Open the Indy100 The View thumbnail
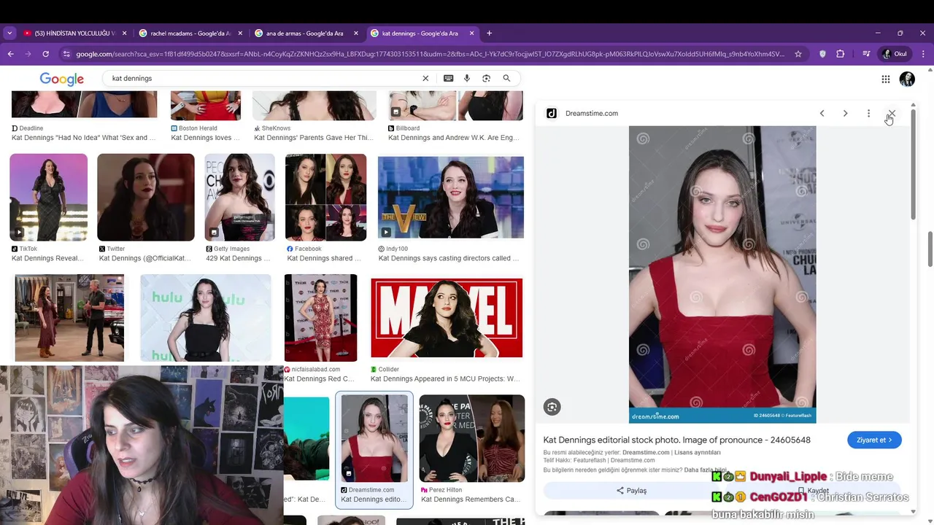 tap(451, 197)
